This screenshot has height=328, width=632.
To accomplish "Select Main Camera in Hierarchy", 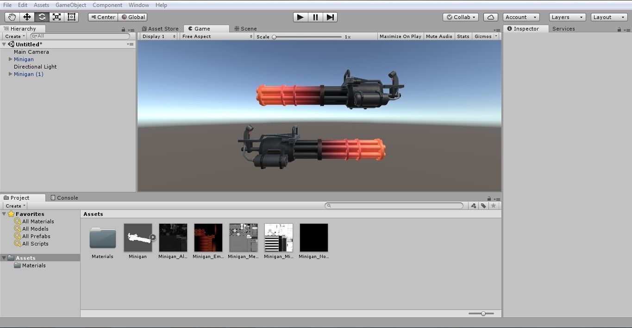I will [31, 52].
